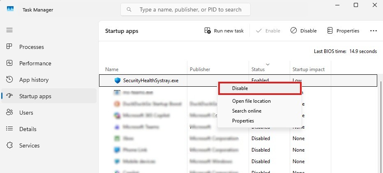
Task: Click the Last BIOS time text
Action: pos(345,51)
